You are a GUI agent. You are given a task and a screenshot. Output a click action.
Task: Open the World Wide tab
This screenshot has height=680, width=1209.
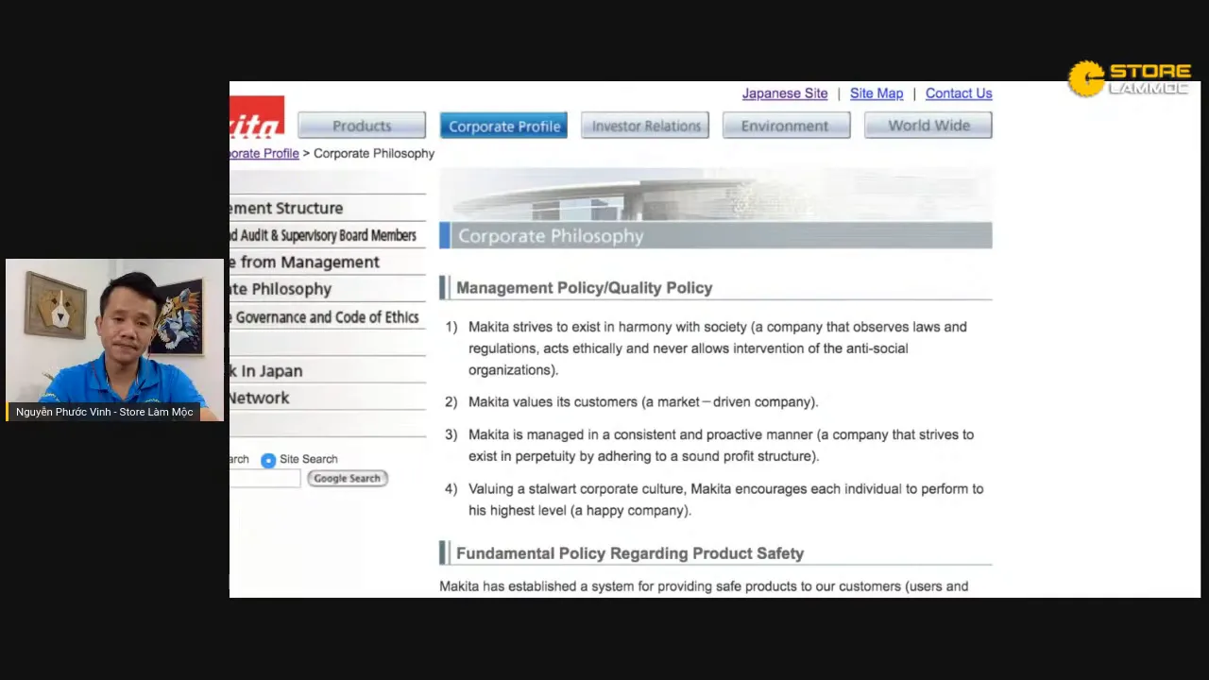pos(928,126)
